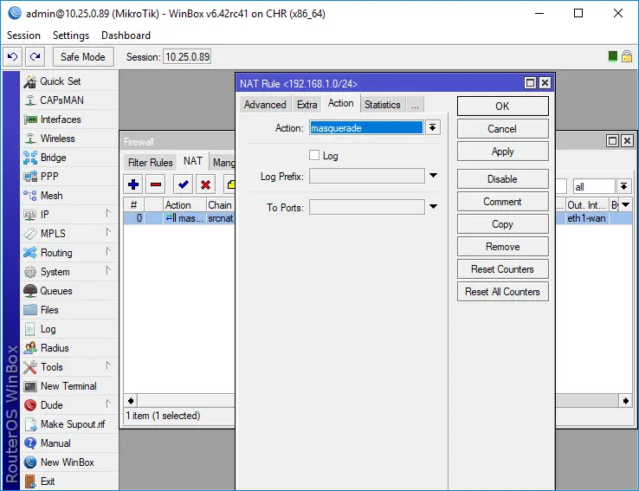
Task: Enable rule with blue checkmark icon
Action: (184, 184)
